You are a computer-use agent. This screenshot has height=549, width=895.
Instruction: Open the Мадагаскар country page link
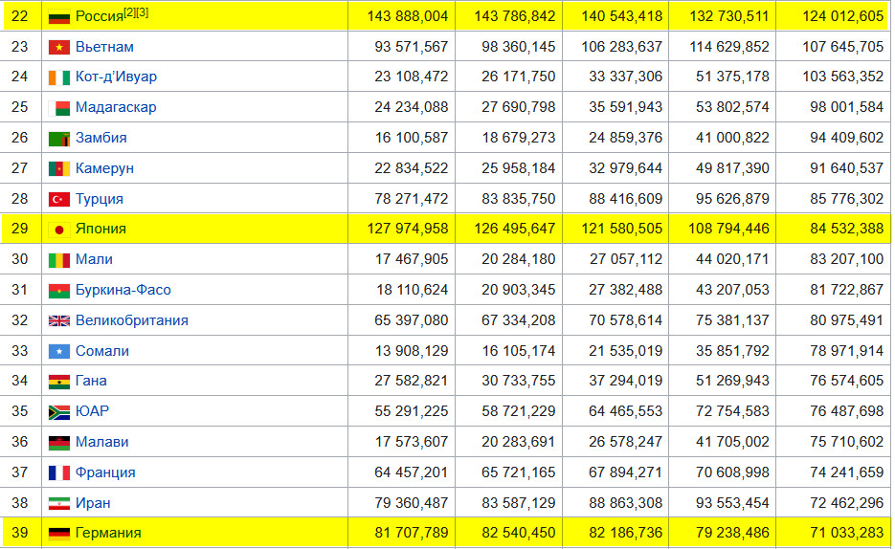(116, 107)
